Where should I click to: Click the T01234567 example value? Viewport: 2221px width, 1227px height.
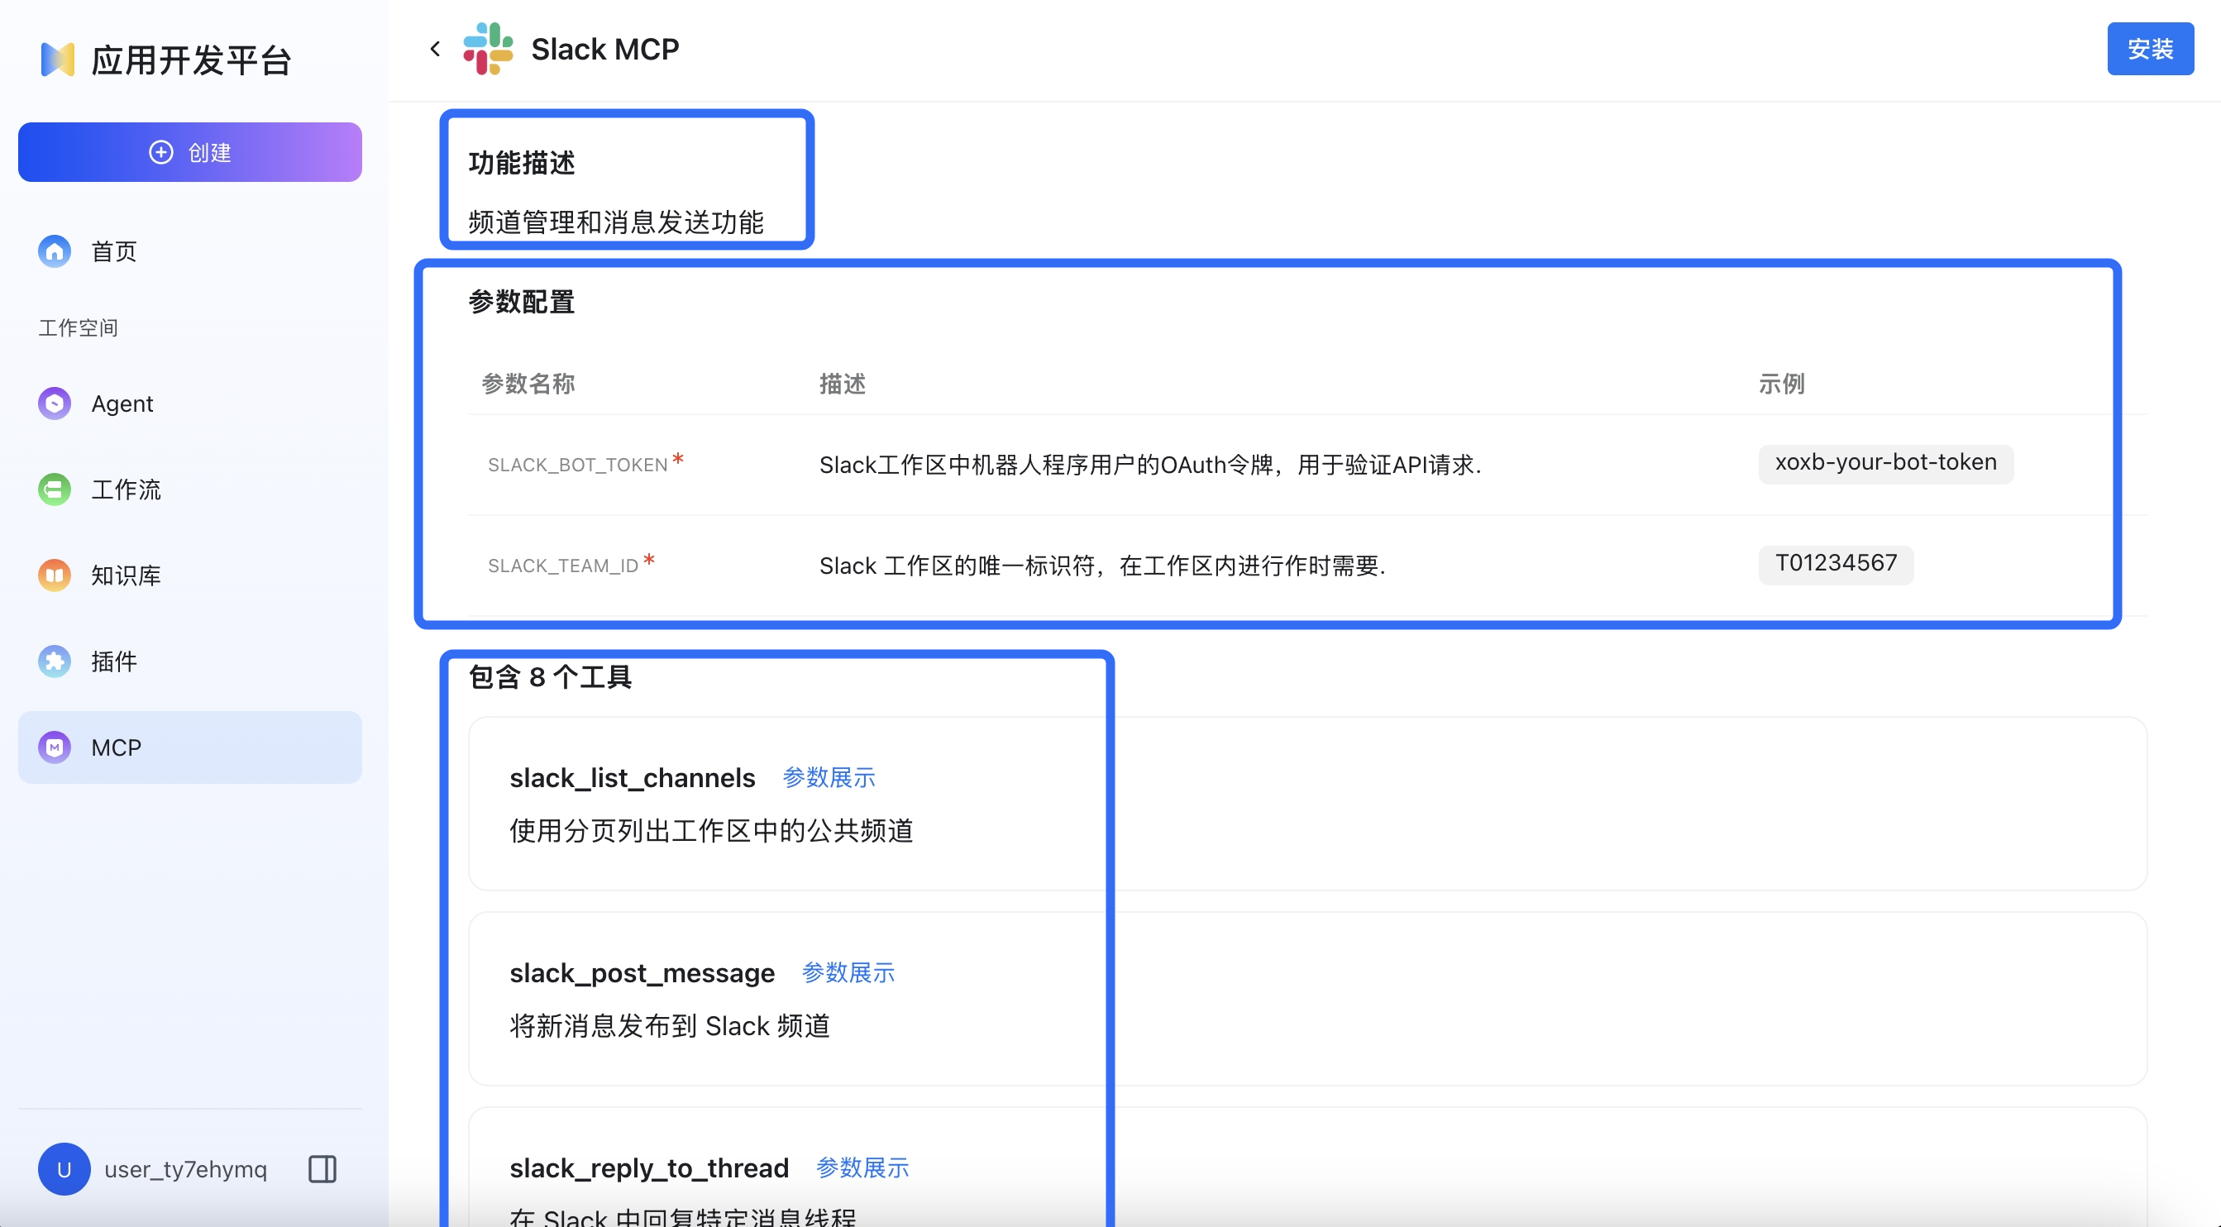point(1836,564)
